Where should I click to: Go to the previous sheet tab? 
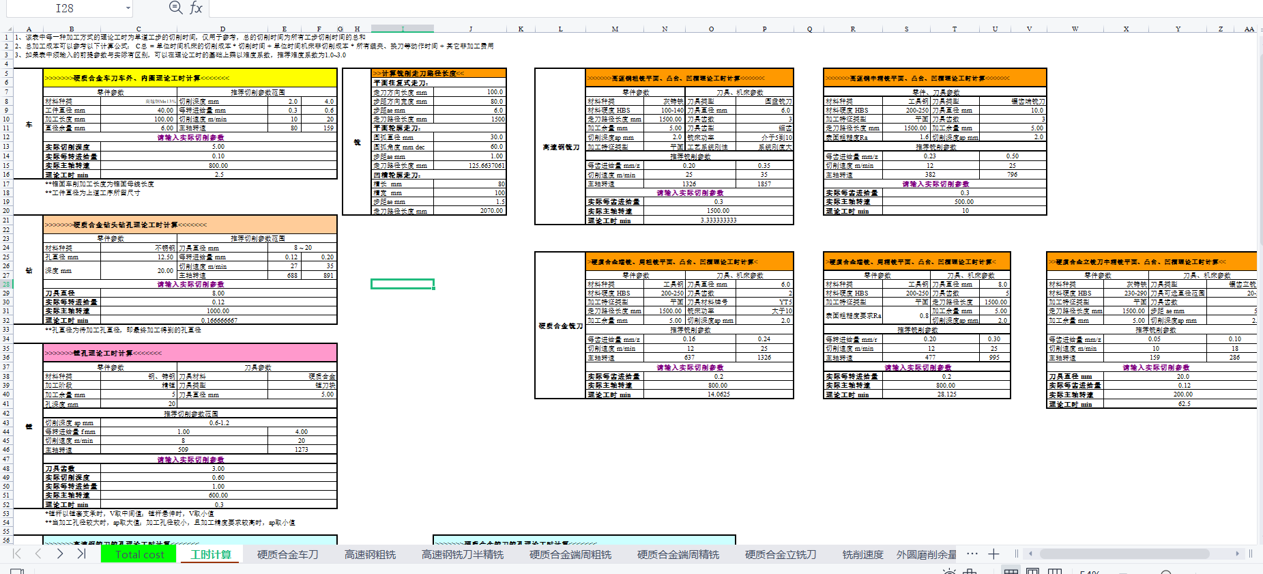click(38, 554)
